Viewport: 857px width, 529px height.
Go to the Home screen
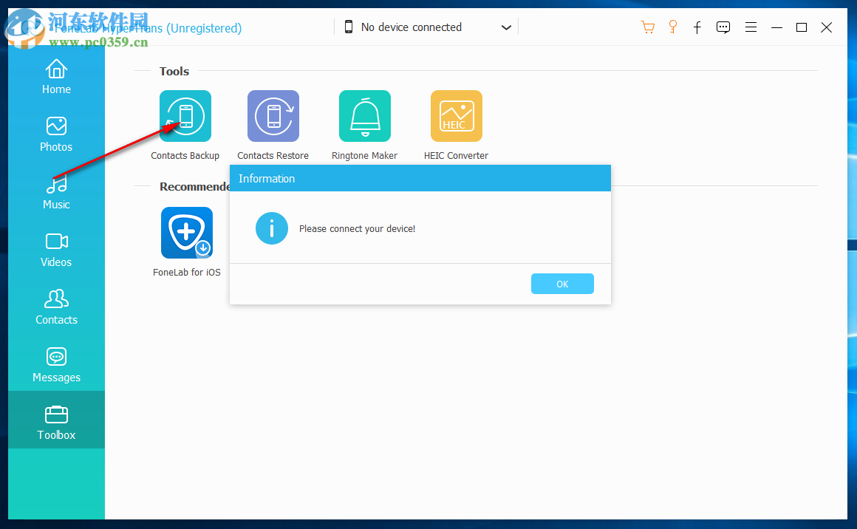tap(56, 77)
